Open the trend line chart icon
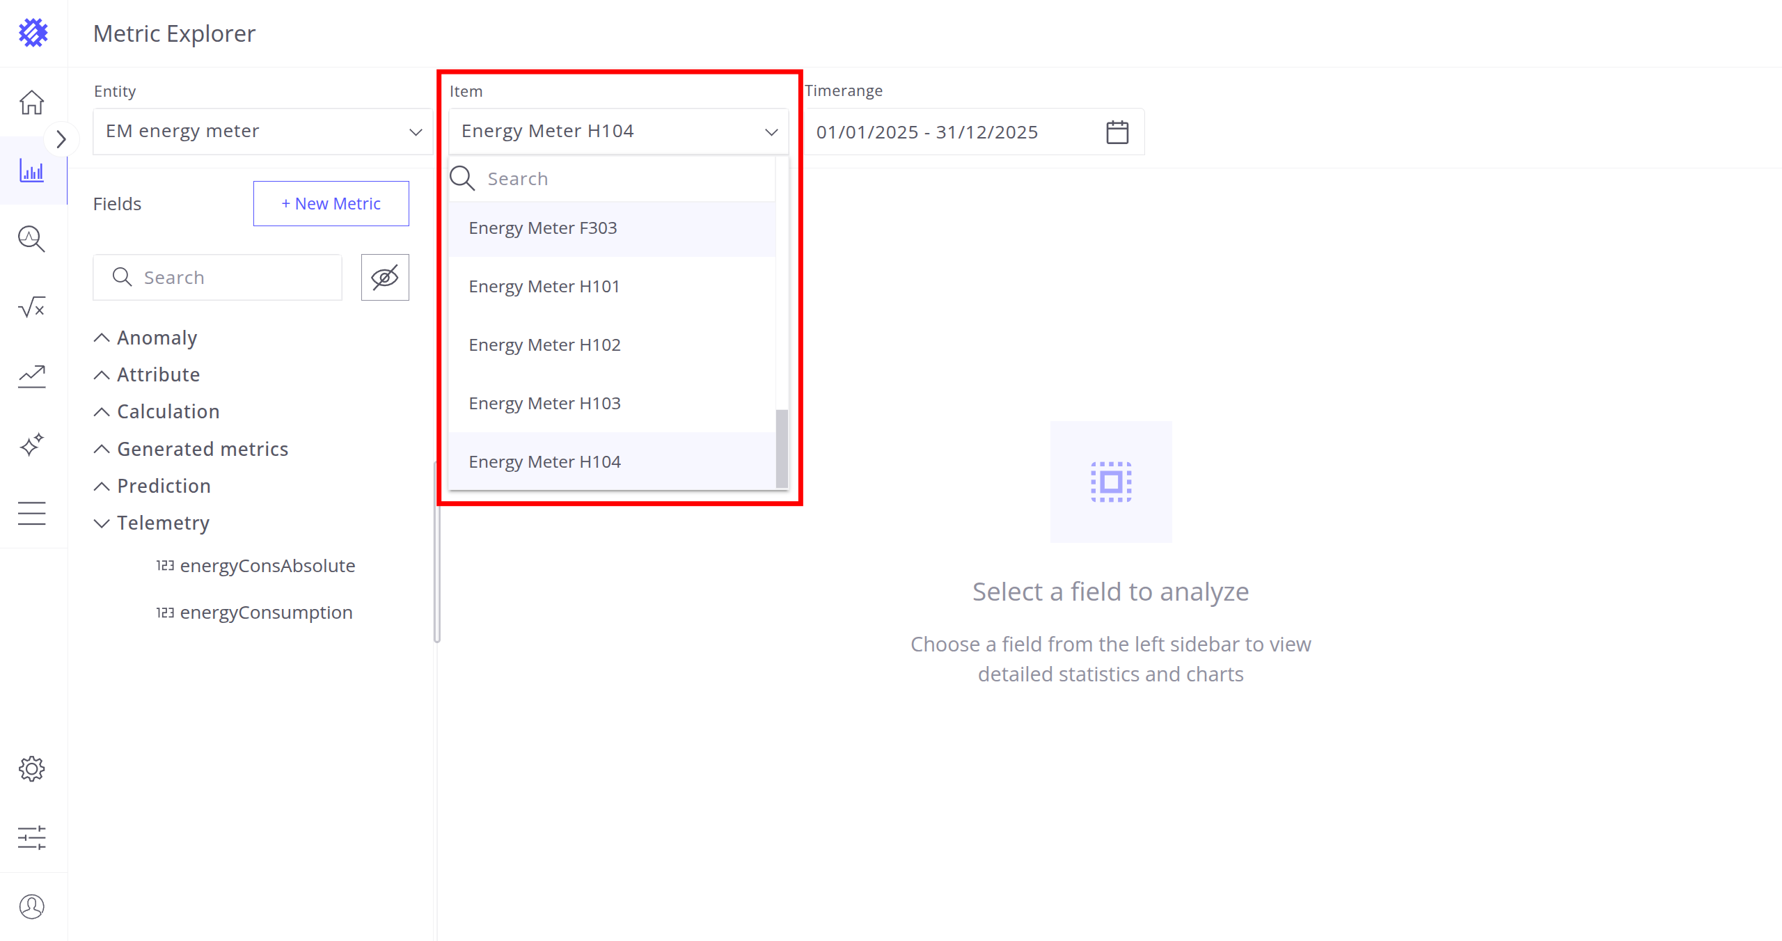The image size is (1782, 941). click(x=32, y=376)
